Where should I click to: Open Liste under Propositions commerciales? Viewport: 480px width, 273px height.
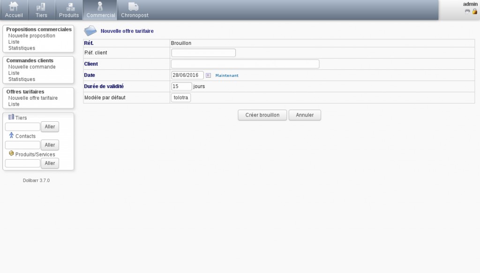(x=14, y=42)
